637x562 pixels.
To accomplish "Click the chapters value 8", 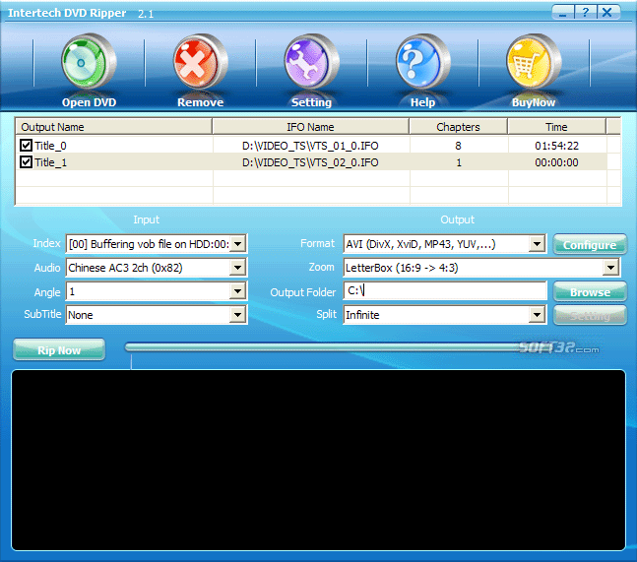I will (458, 146).
